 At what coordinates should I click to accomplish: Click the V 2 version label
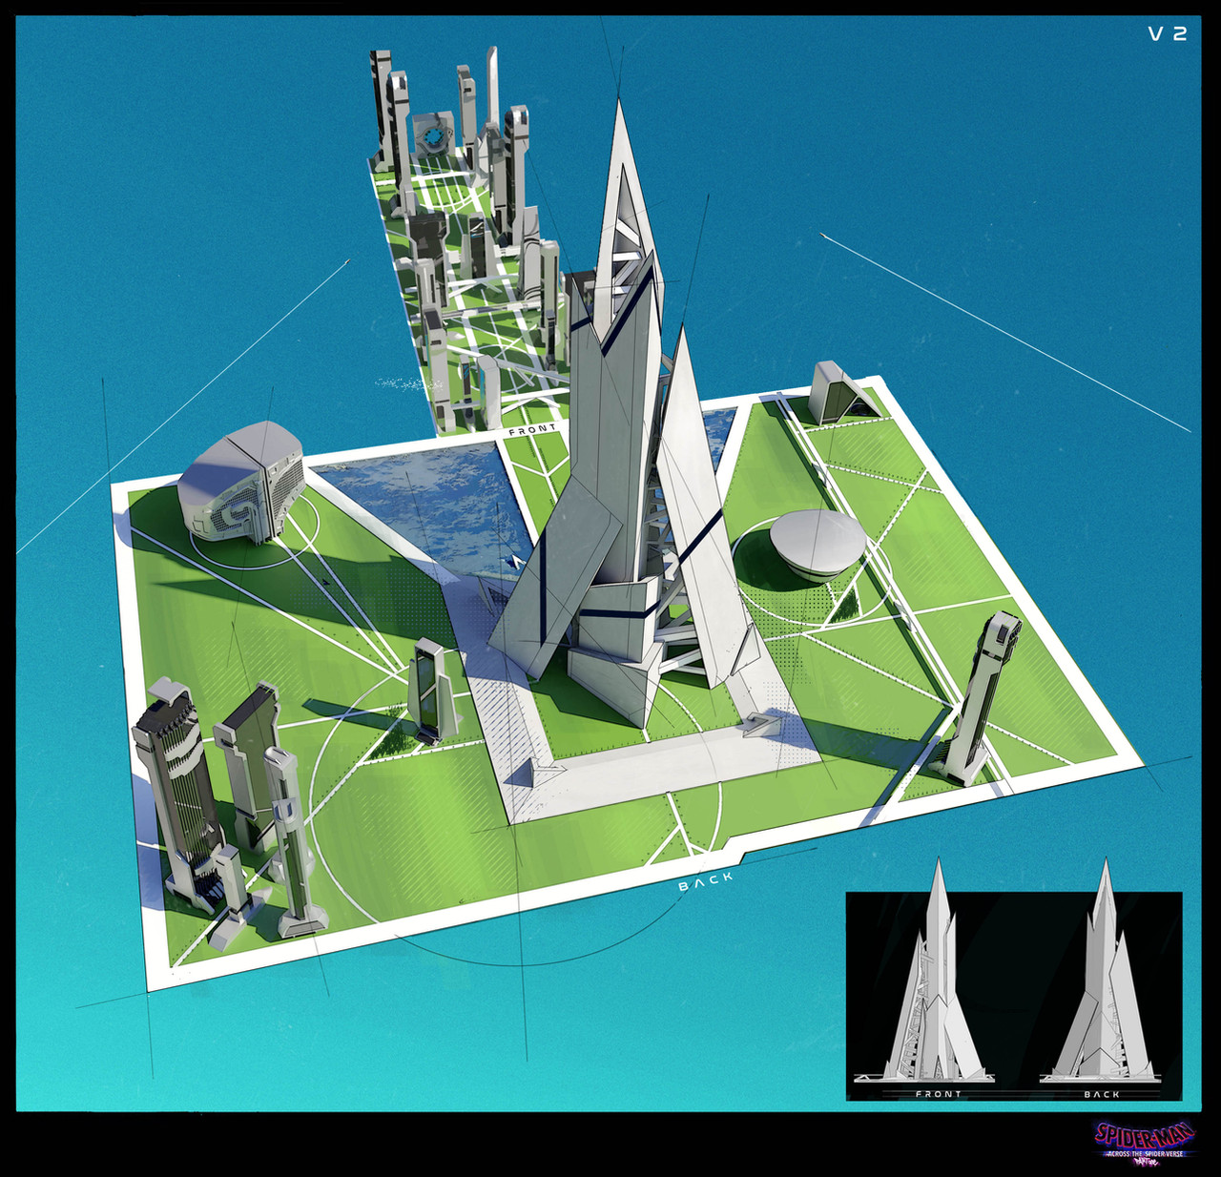[x=1167, y=34]
